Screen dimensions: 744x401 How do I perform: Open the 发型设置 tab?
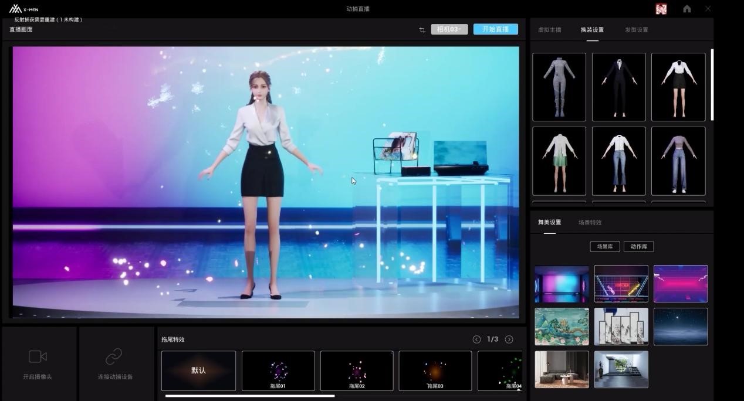pyautogui.click(x=637, y=30)
